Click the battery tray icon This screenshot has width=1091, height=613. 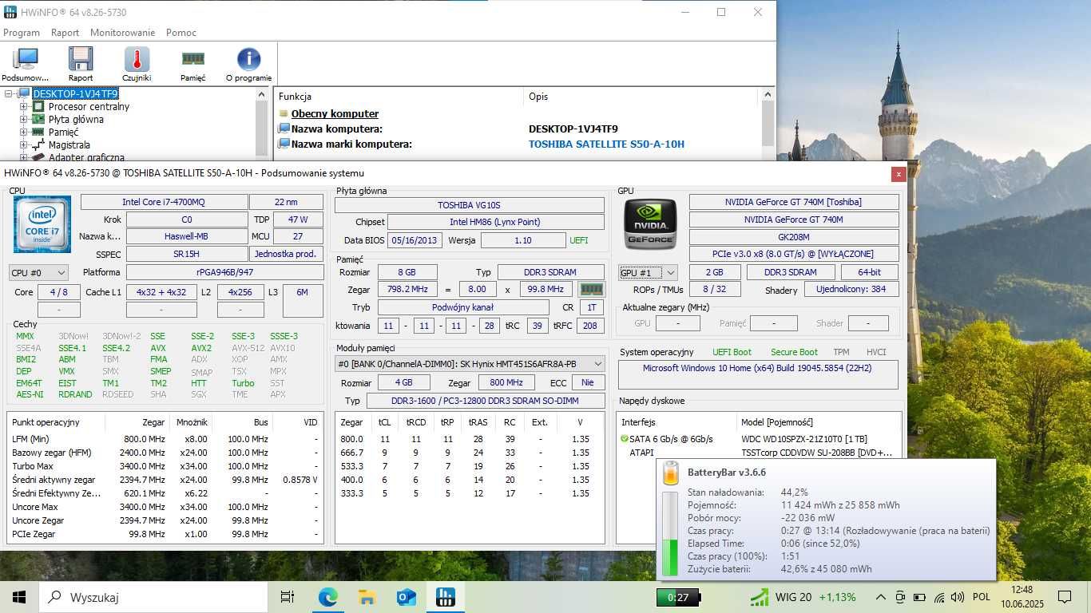point(919,597)
